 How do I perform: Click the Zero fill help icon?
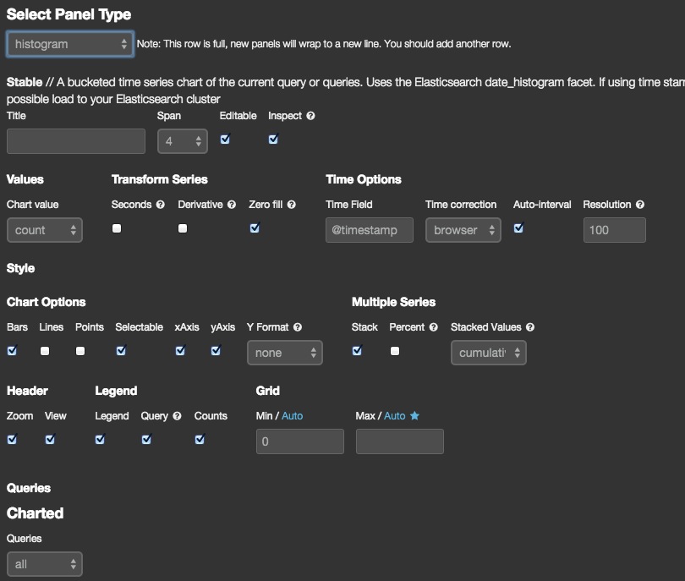tap(302, 205)
